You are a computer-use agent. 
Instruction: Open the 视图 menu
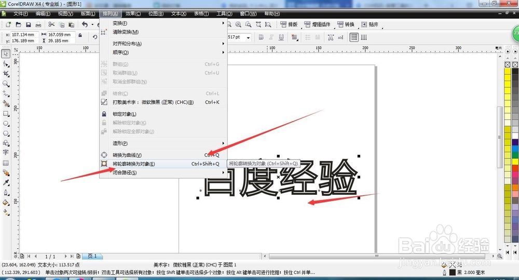tap(65, 14)
